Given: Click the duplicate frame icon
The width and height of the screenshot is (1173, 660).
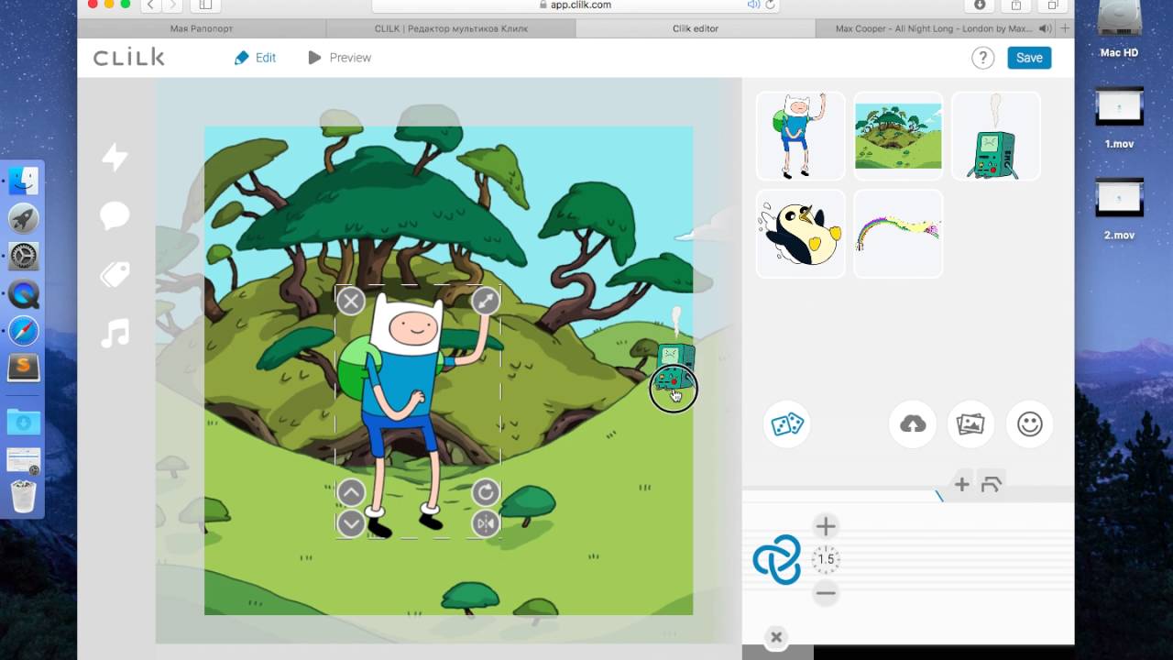Looking at the screenshot, I should [x=992, y=485].
